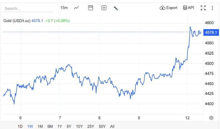Click the 4578.1 current price marker
This screenshot has width=220, height=129.
(x=210, y=32)
